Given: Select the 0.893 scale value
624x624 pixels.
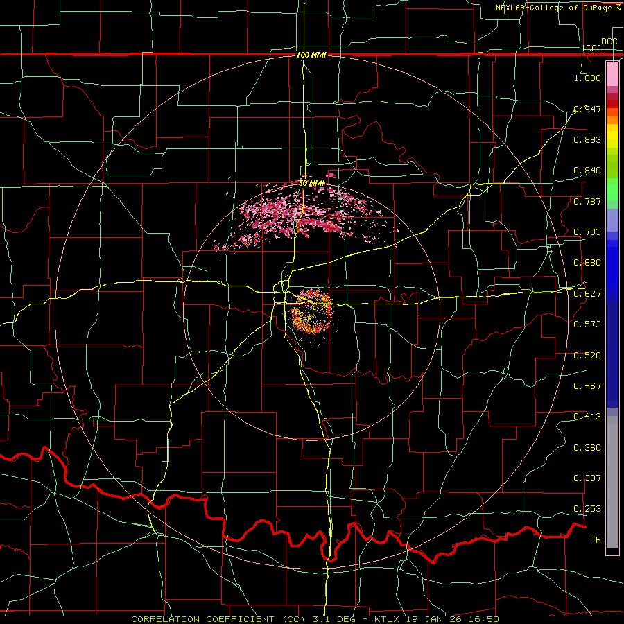Looking at the screenshot, I should [x=587, y=139].
